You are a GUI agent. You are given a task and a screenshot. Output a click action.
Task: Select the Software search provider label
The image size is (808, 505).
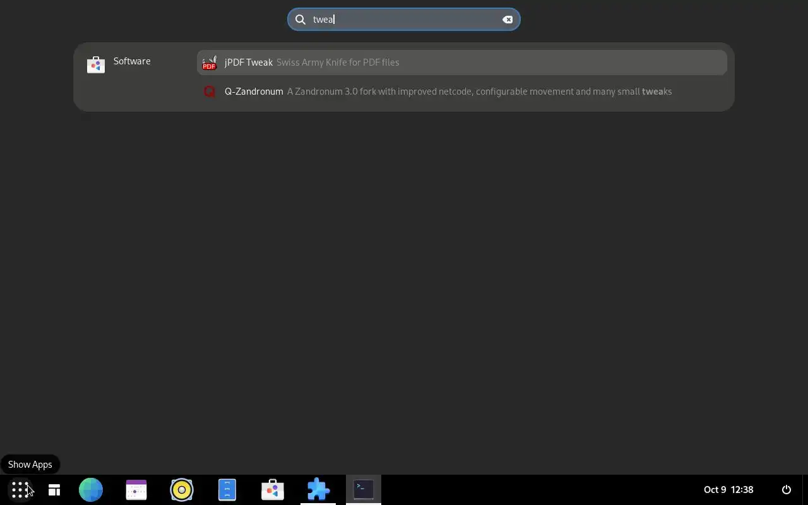click(132, 61)
